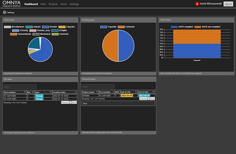Click Next in Lifecycle status pagination
The width and height of the screenshot is (236, 154).
pos(152,99)
